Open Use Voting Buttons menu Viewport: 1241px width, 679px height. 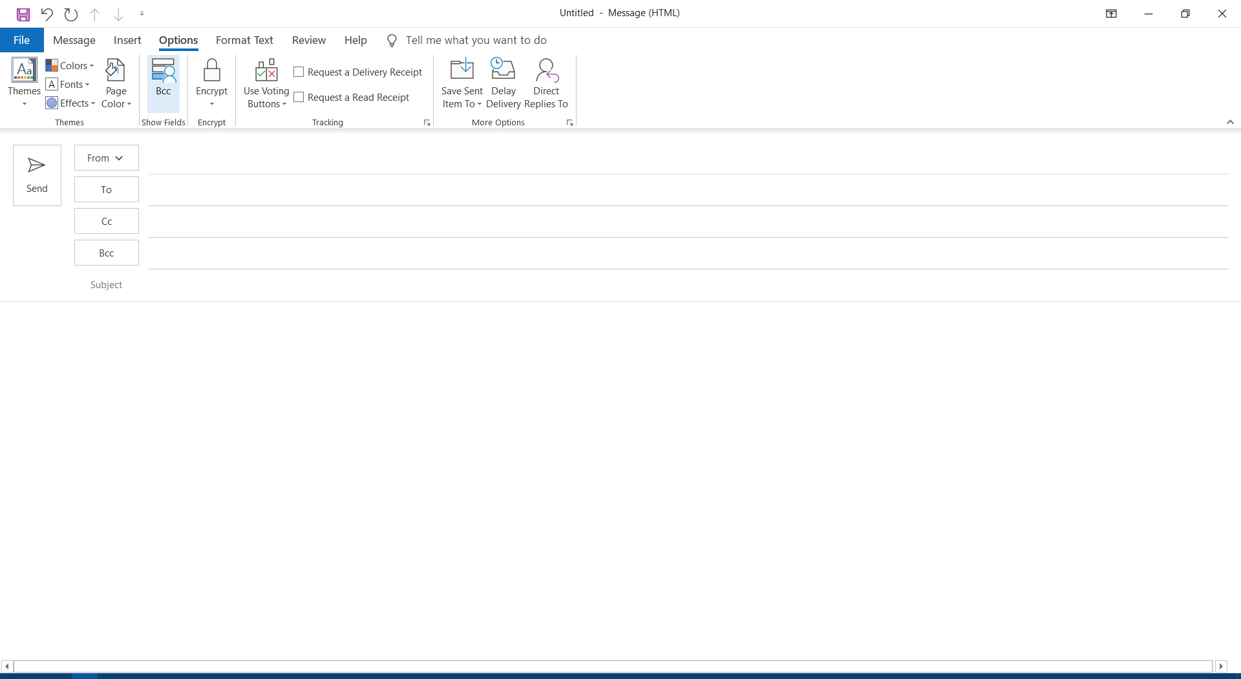(266, 83)
